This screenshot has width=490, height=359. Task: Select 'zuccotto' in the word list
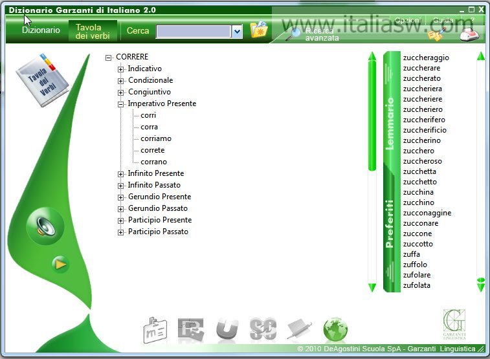point(418,244)
